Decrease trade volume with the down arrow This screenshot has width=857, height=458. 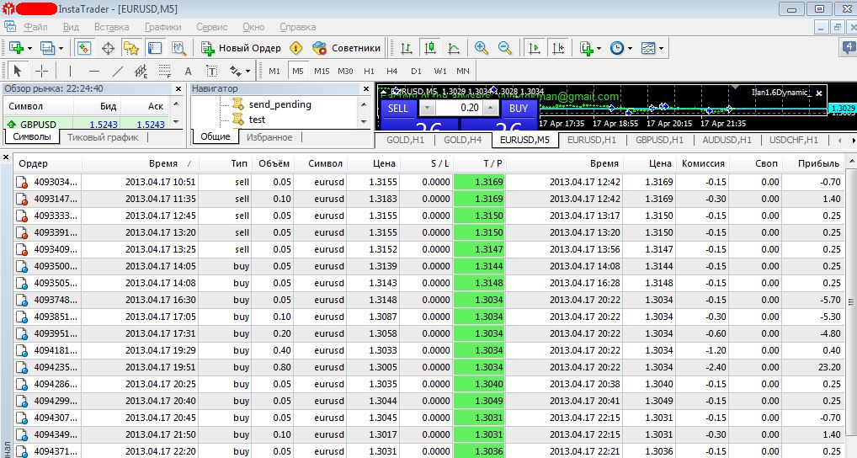coord(426,108)
